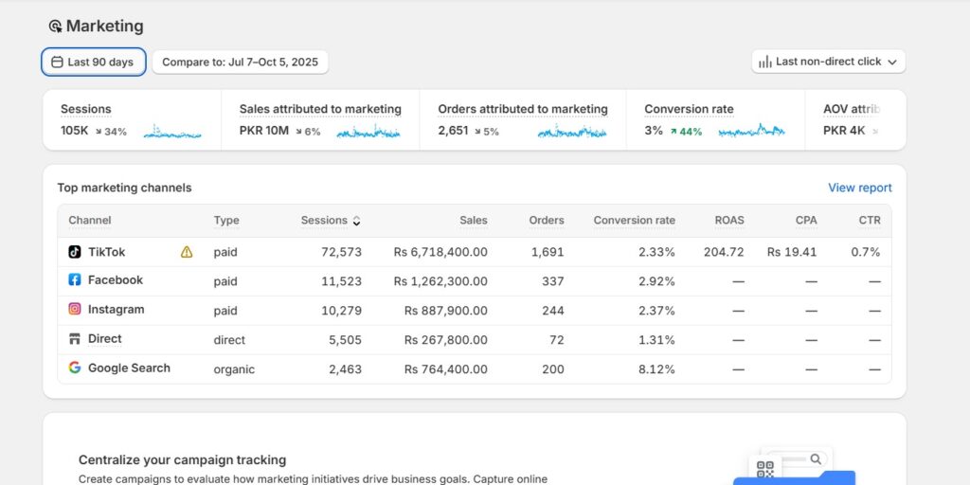Click the Conversion rate sparkline chart
This screenshot has height=485, width=970.
point(751,131)
